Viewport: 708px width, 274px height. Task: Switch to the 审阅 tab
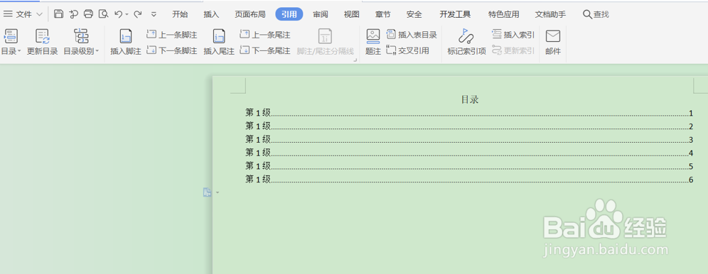point(321,14)
